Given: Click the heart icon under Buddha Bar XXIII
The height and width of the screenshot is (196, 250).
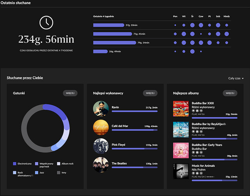Looking at the screenshot, I should click(x=193, y=111).
